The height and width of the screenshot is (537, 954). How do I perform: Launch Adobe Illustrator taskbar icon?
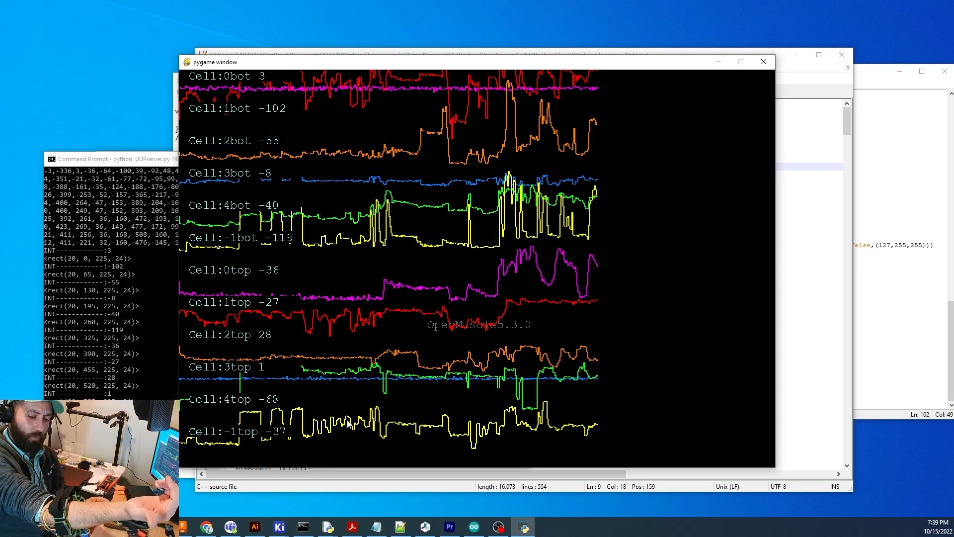tap(255, 527)
